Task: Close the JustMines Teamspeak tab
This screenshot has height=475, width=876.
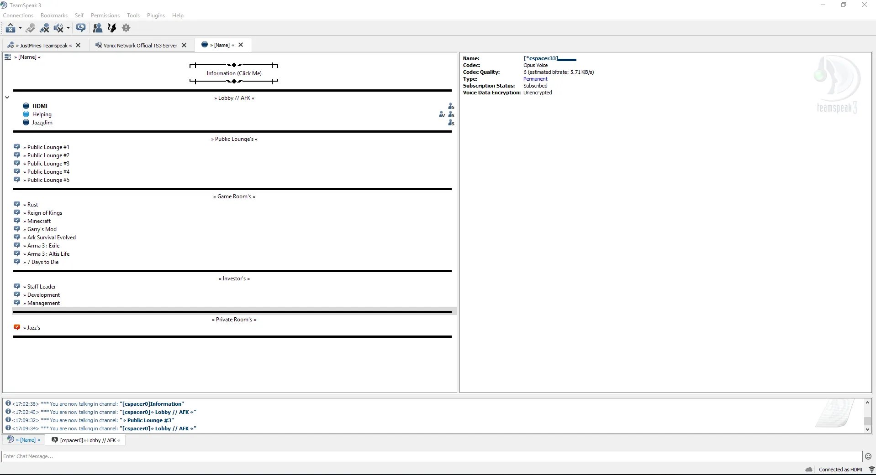Action: point(78,46)
